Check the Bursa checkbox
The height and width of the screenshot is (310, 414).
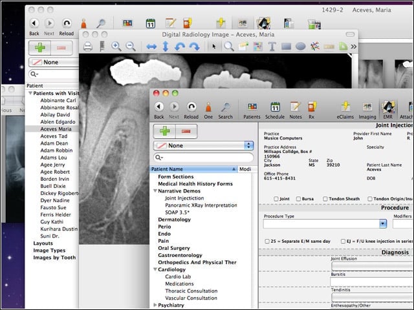click(x=298, y=199)
